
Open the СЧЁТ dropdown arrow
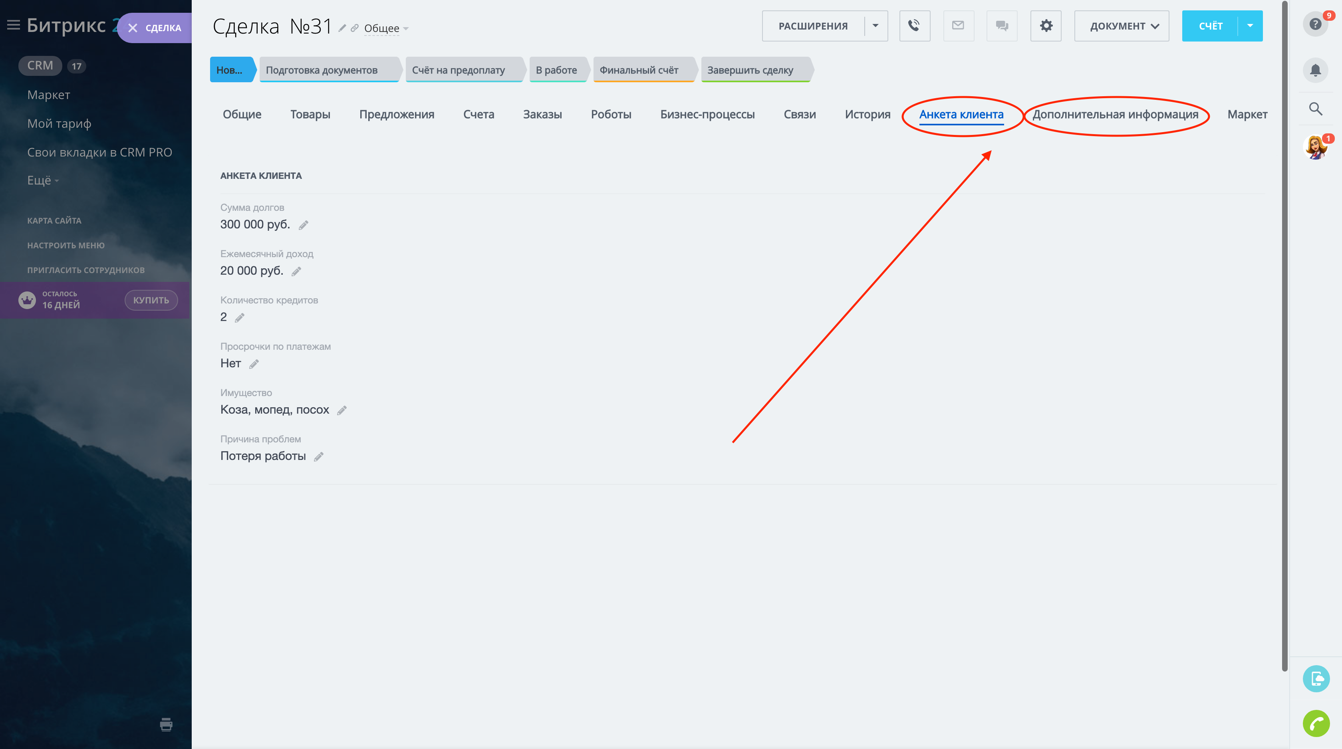click(1249, 26)
